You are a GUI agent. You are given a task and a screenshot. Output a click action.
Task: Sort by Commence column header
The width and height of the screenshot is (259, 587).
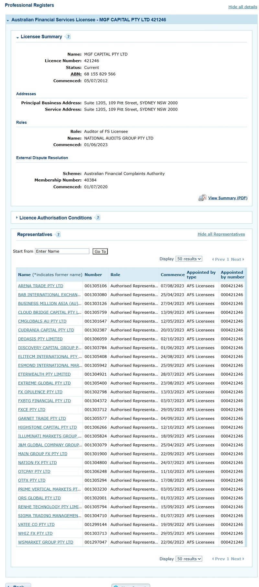[173, 275]
